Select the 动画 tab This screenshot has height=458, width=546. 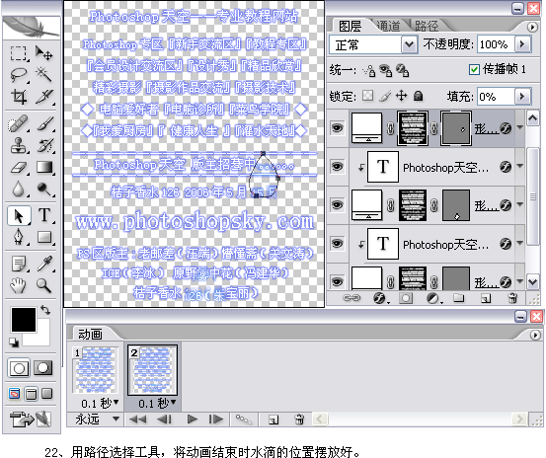pos(90,335)
